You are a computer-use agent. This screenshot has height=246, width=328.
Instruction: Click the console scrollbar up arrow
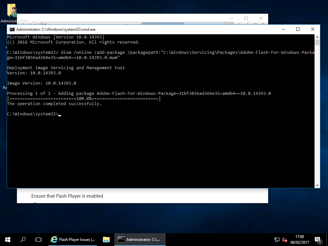tap(317, 37)
